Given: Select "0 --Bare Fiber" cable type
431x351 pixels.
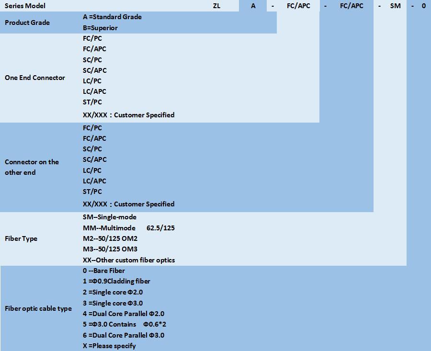Looking at the screenshot, I should [104, 271].
